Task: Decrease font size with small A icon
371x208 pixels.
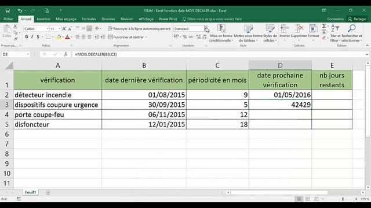Action: 70,29
